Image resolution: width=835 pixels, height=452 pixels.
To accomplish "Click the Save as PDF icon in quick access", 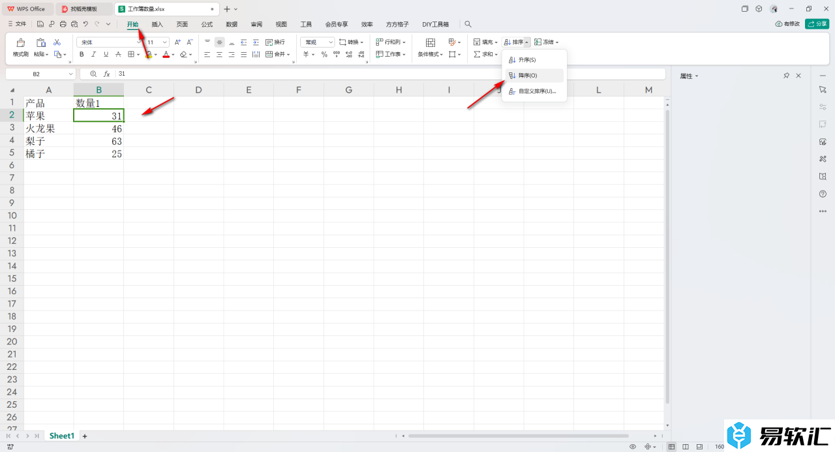I will (52, 24).
